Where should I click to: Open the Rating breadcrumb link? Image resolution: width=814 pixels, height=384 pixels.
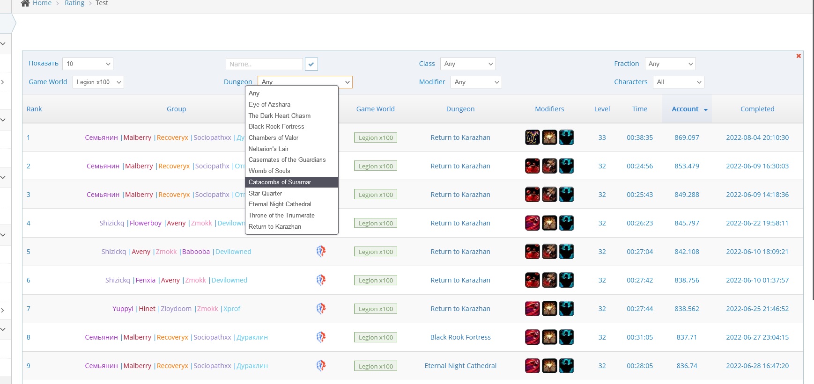click(74, 3)
